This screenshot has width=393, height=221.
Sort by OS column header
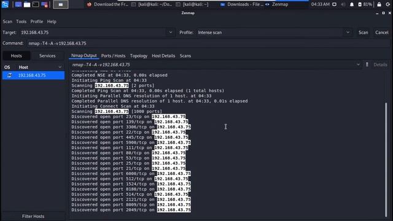pos(7,67)
